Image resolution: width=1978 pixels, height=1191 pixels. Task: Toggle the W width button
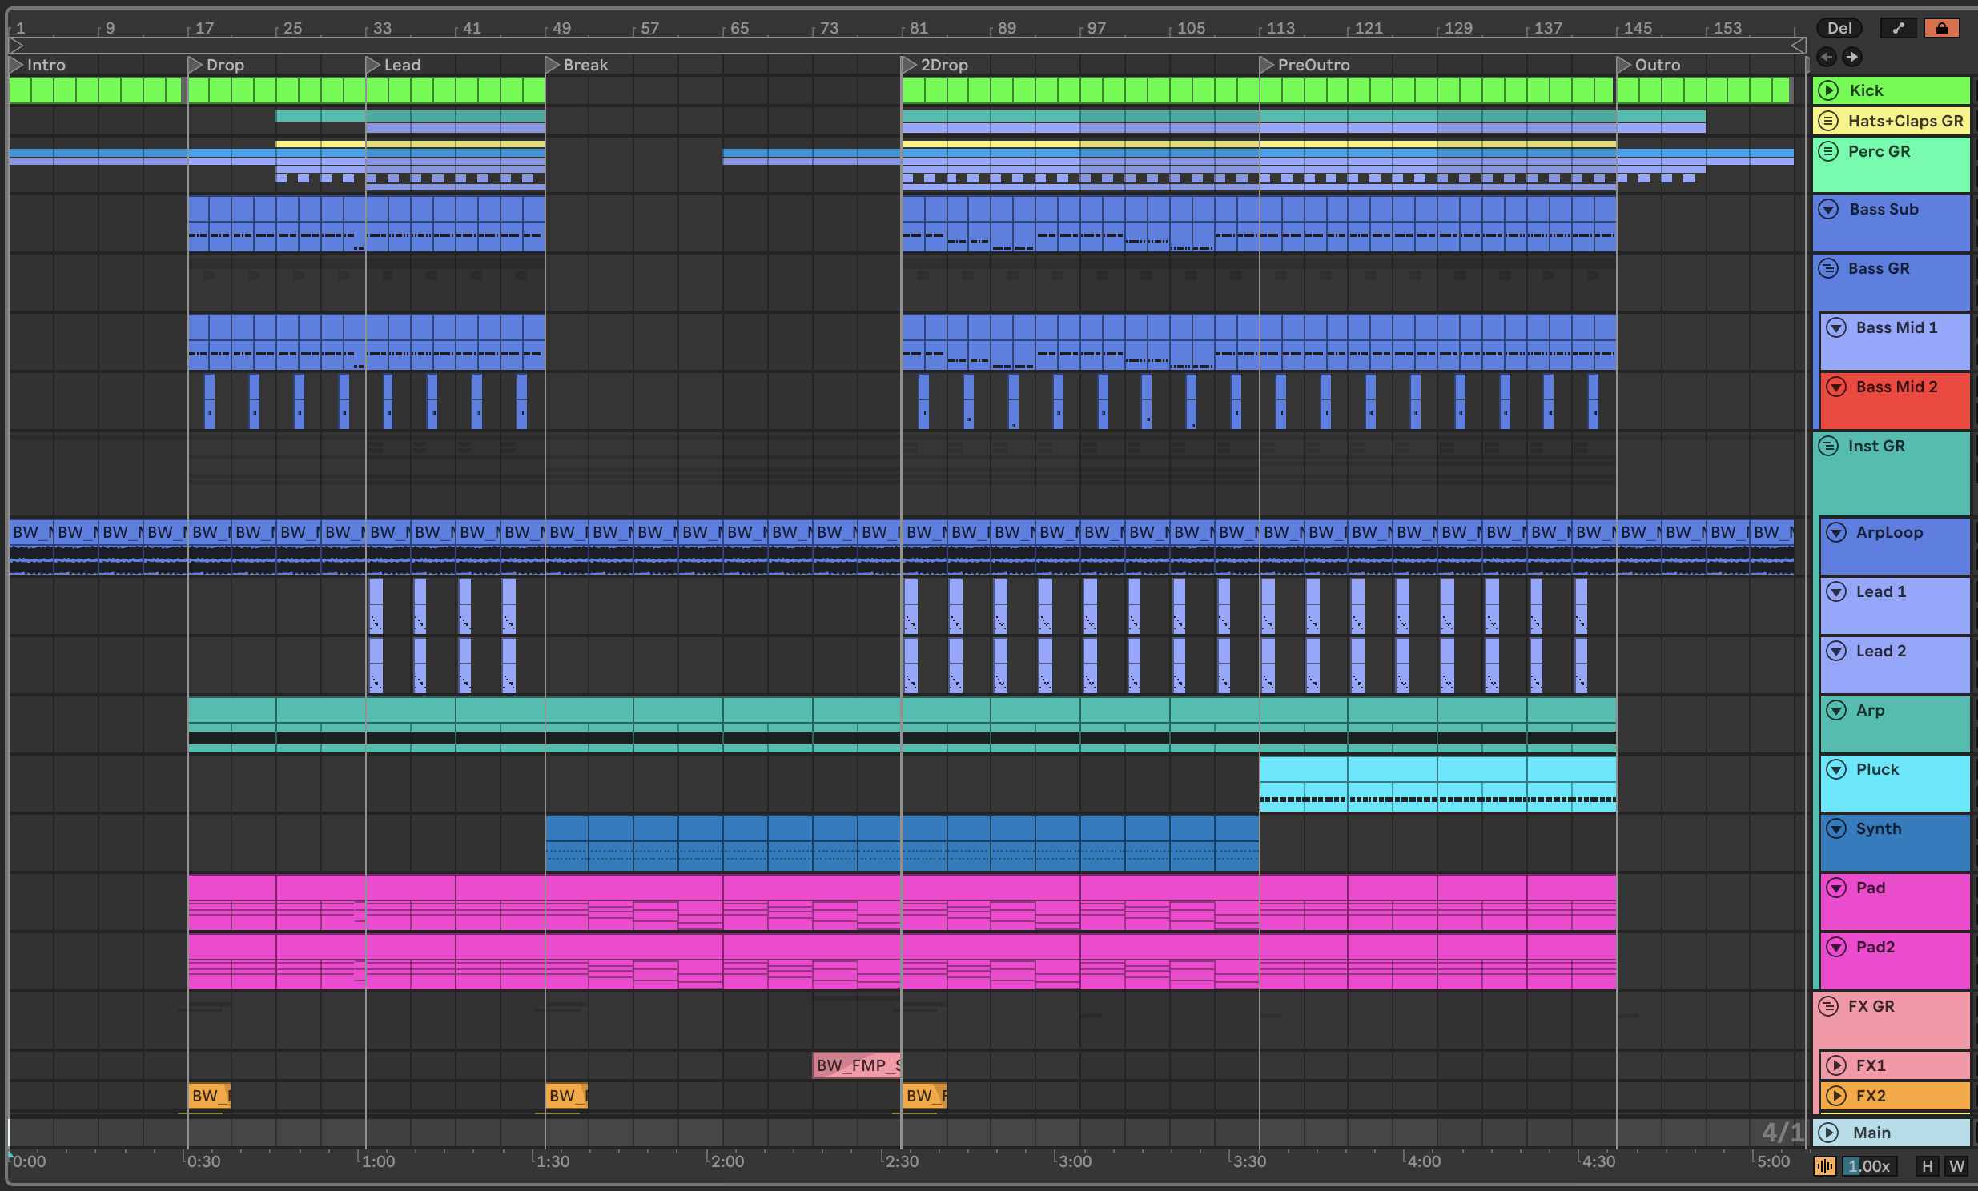1956,1166
